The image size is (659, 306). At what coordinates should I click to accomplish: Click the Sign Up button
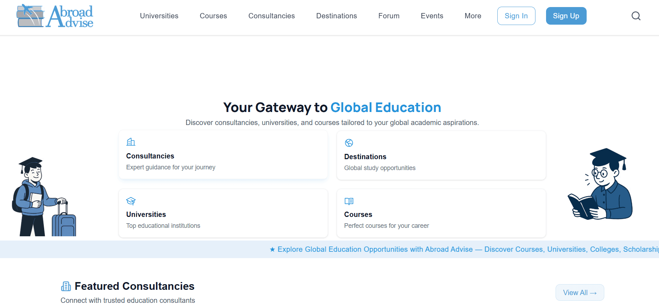[x=566, y=16]
